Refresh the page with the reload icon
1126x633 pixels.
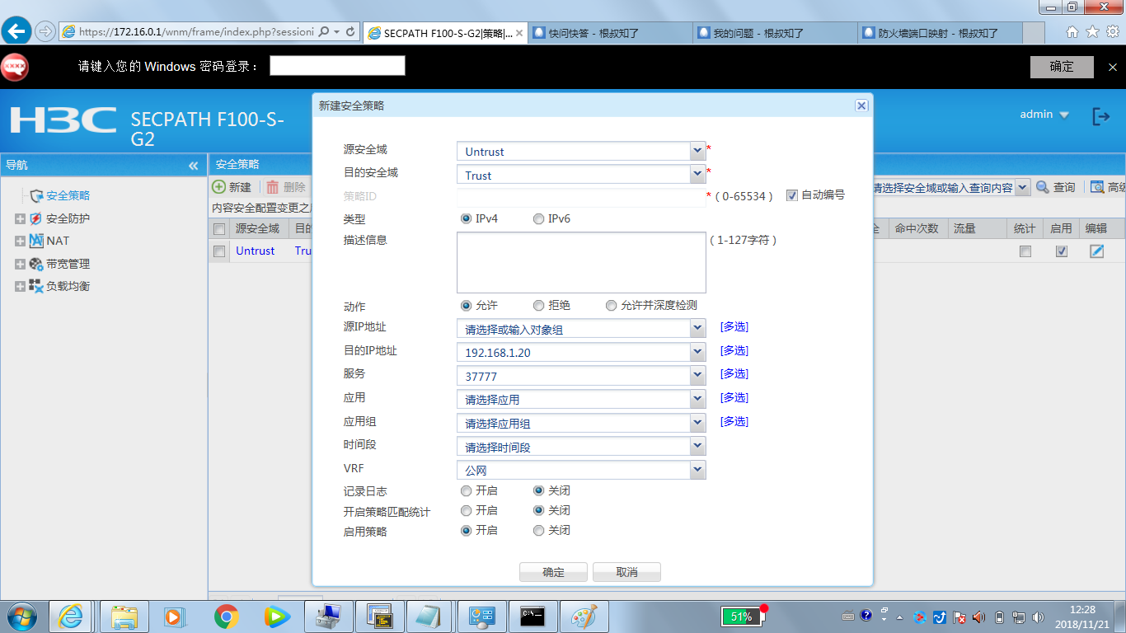click(350, 32)
